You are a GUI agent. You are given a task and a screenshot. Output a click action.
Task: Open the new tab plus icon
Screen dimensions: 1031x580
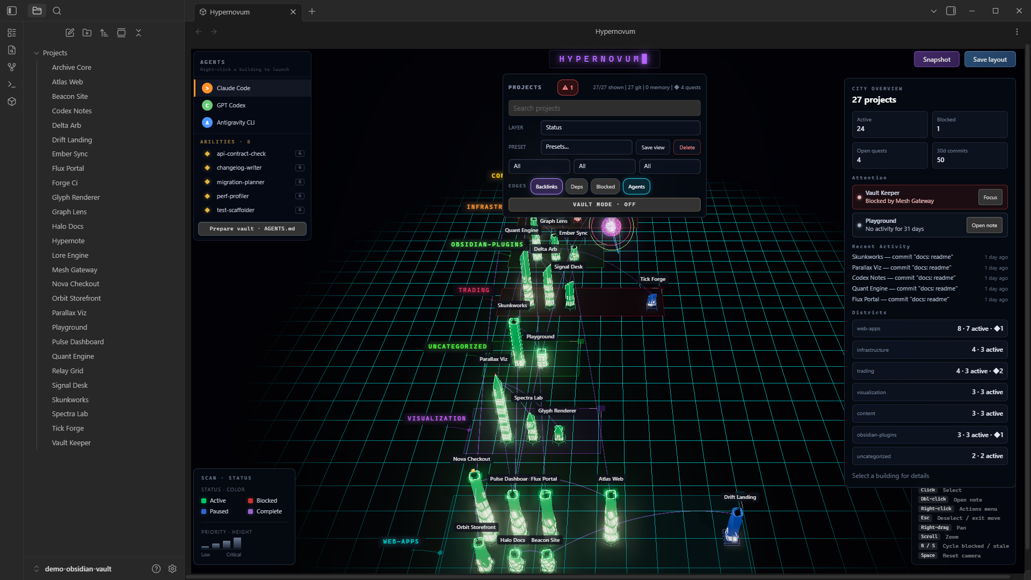click(312, 11)
